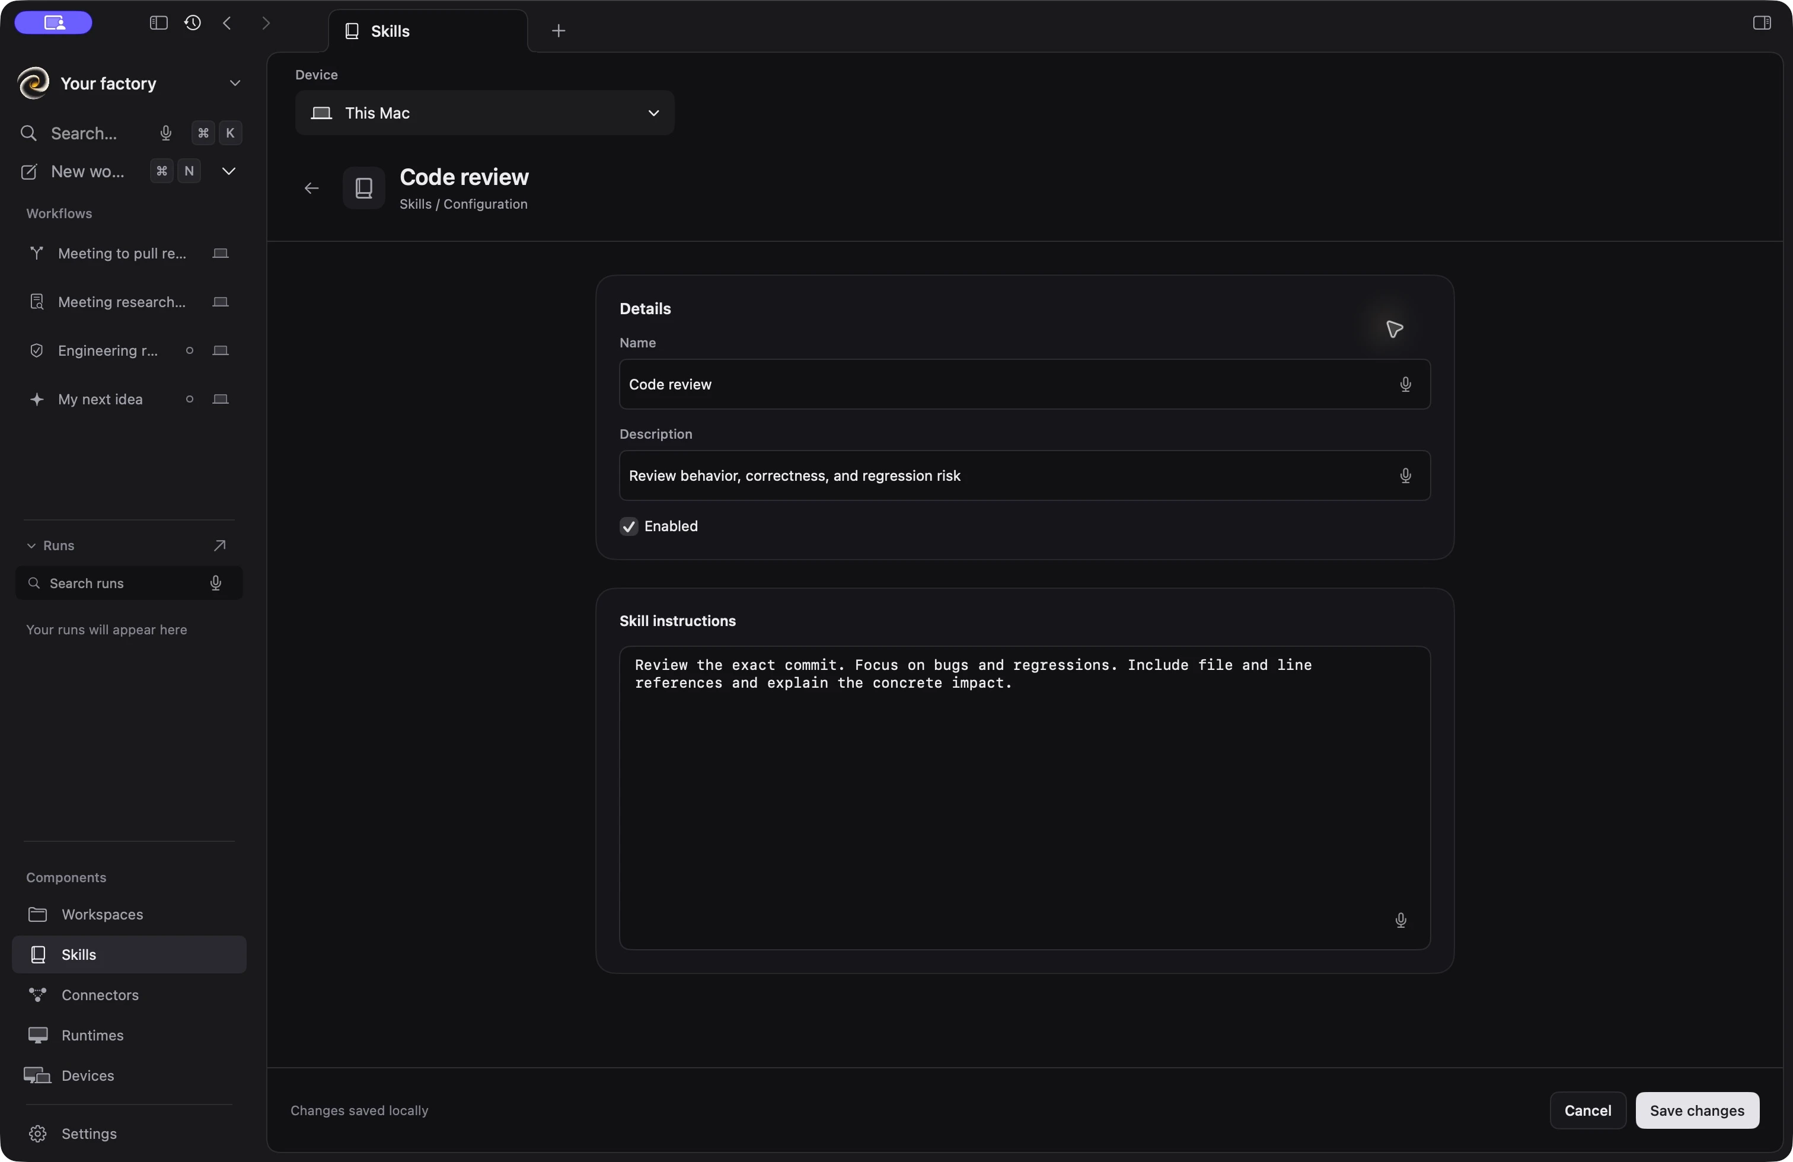The image size is (1793, 1162).
Task: Open the This Mac device dropdown
Action: tap(484, 113)
